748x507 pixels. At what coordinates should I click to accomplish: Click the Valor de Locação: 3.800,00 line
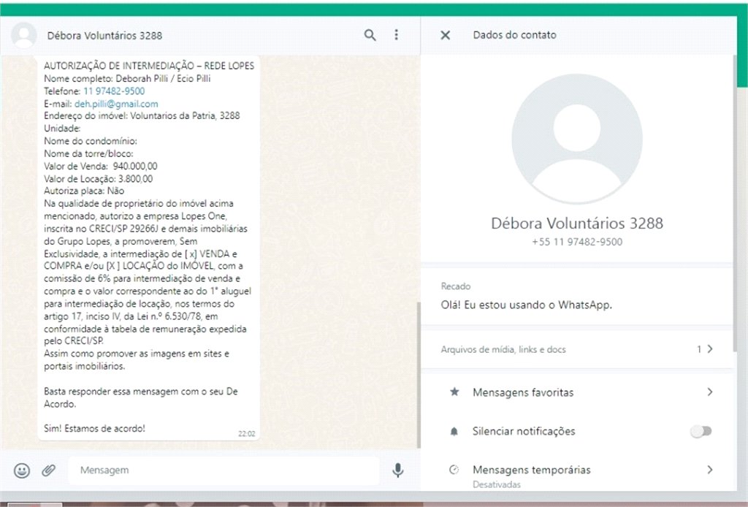point(99,179)
